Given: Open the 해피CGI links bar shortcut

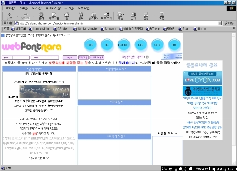Looking at the screenshot, I should (19, 29).
